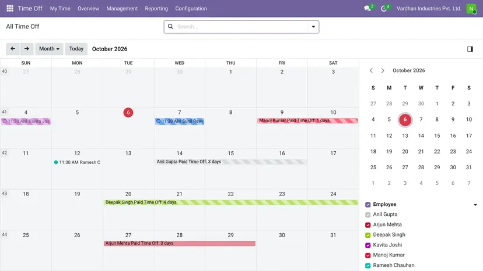Collapse the Employee filter section arrow
483x271 pixels.
[x=475, y=205]
